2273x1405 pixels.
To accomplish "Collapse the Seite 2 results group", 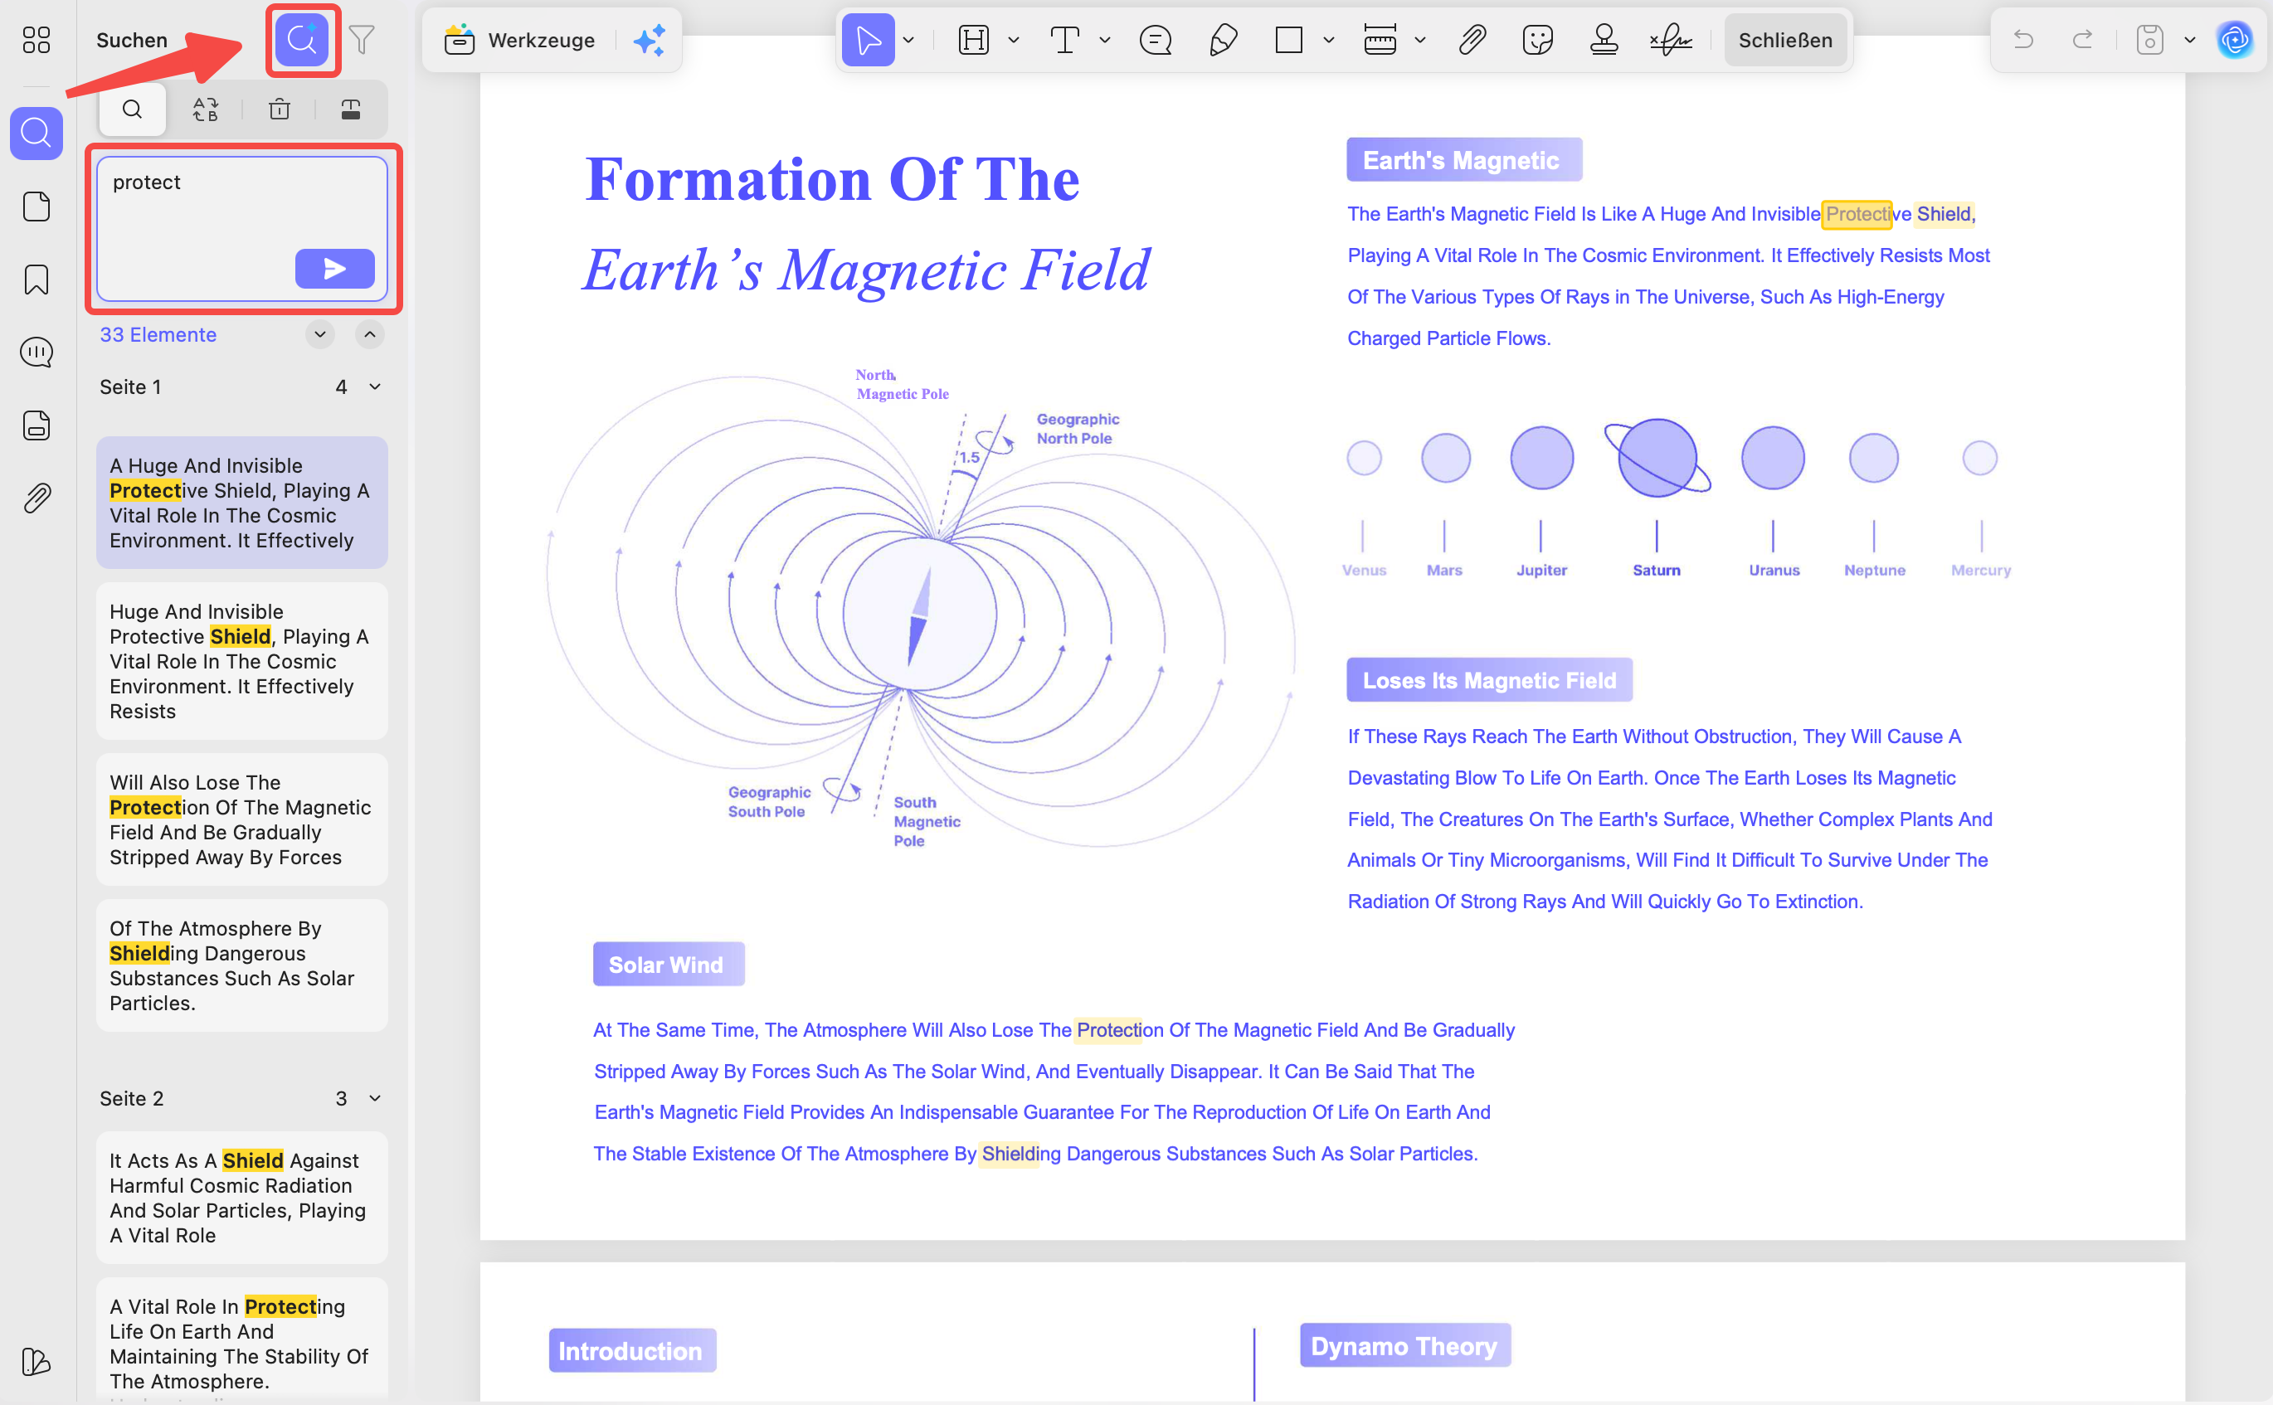I will [374, 1098].
